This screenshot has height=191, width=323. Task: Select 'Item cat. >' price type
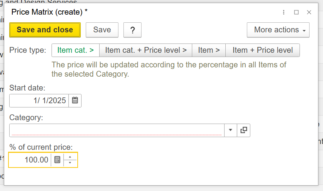click(75, 50)
